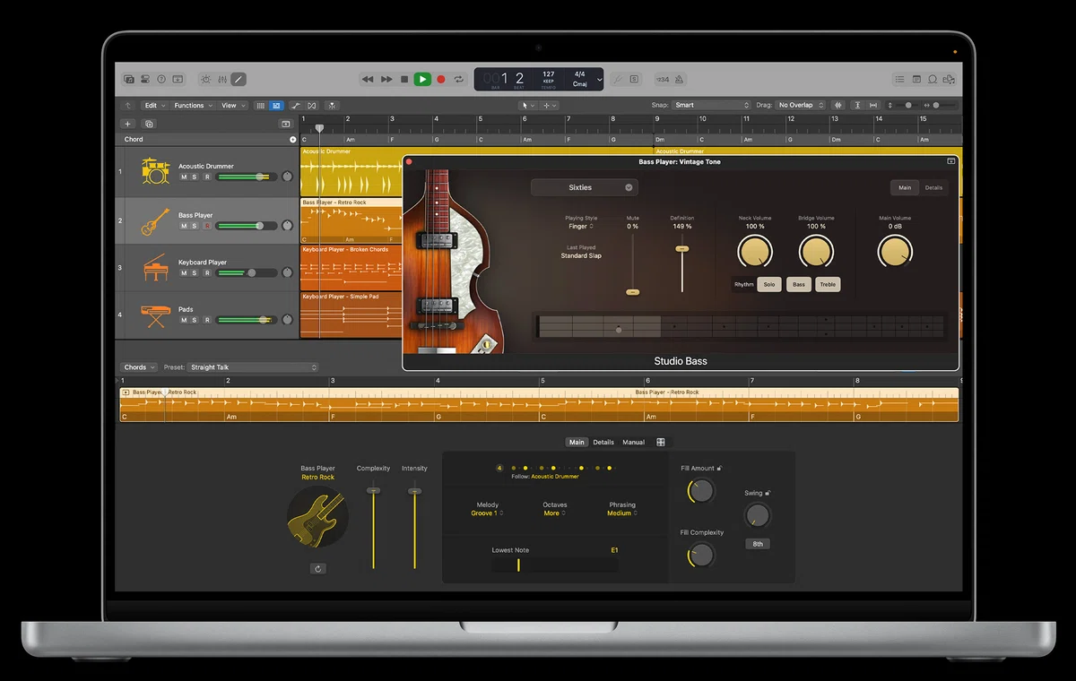The image size is (1076, 681).
Task: Toggle the Solo S button in control bar
Action: coord(634,79)
